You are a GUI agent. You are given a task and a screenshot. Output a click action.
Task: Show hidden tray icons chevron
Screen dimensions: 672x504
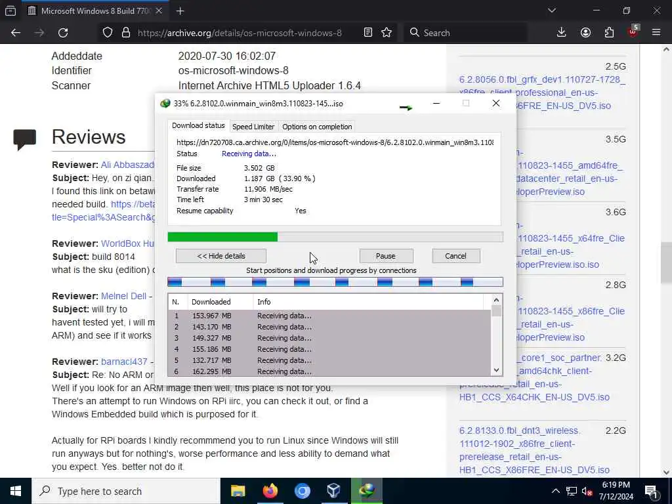[x=555, y=491]
